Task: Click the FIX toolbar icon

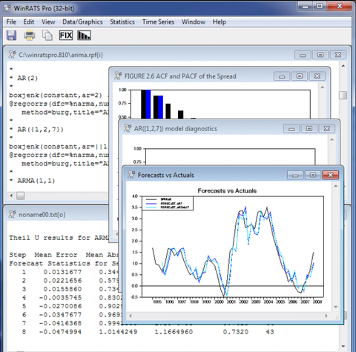Action: pos(66,36)
